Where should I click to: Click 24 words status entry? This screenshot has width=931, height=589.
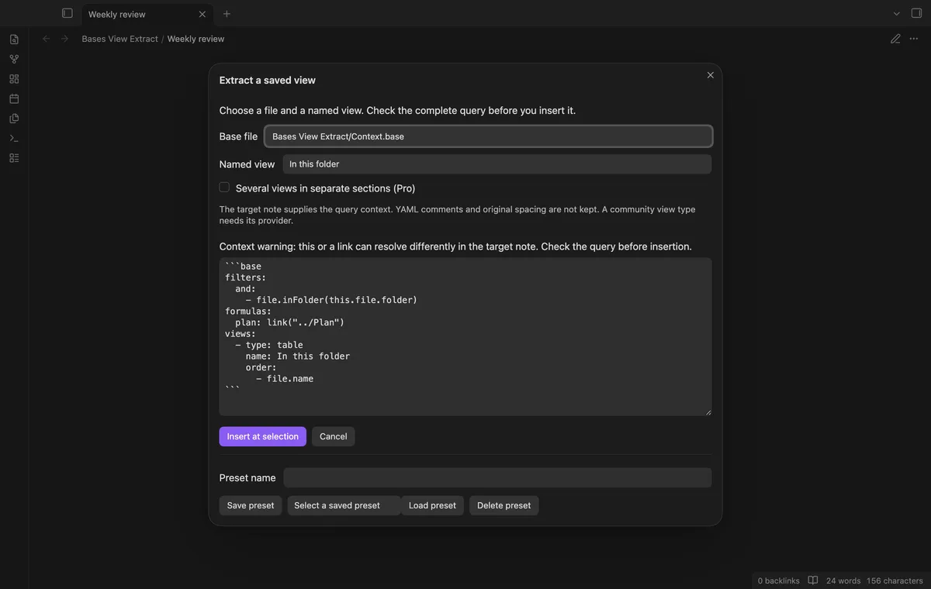pos(843,580)
